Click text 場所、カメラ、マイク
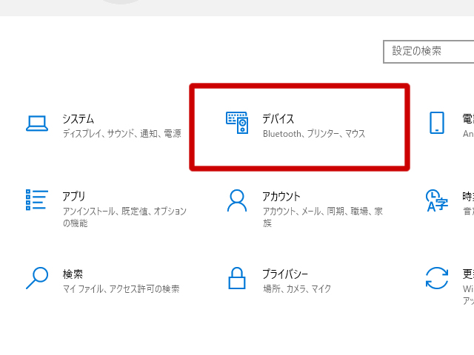This screenshot has width=474, height=355. point(297,289)
